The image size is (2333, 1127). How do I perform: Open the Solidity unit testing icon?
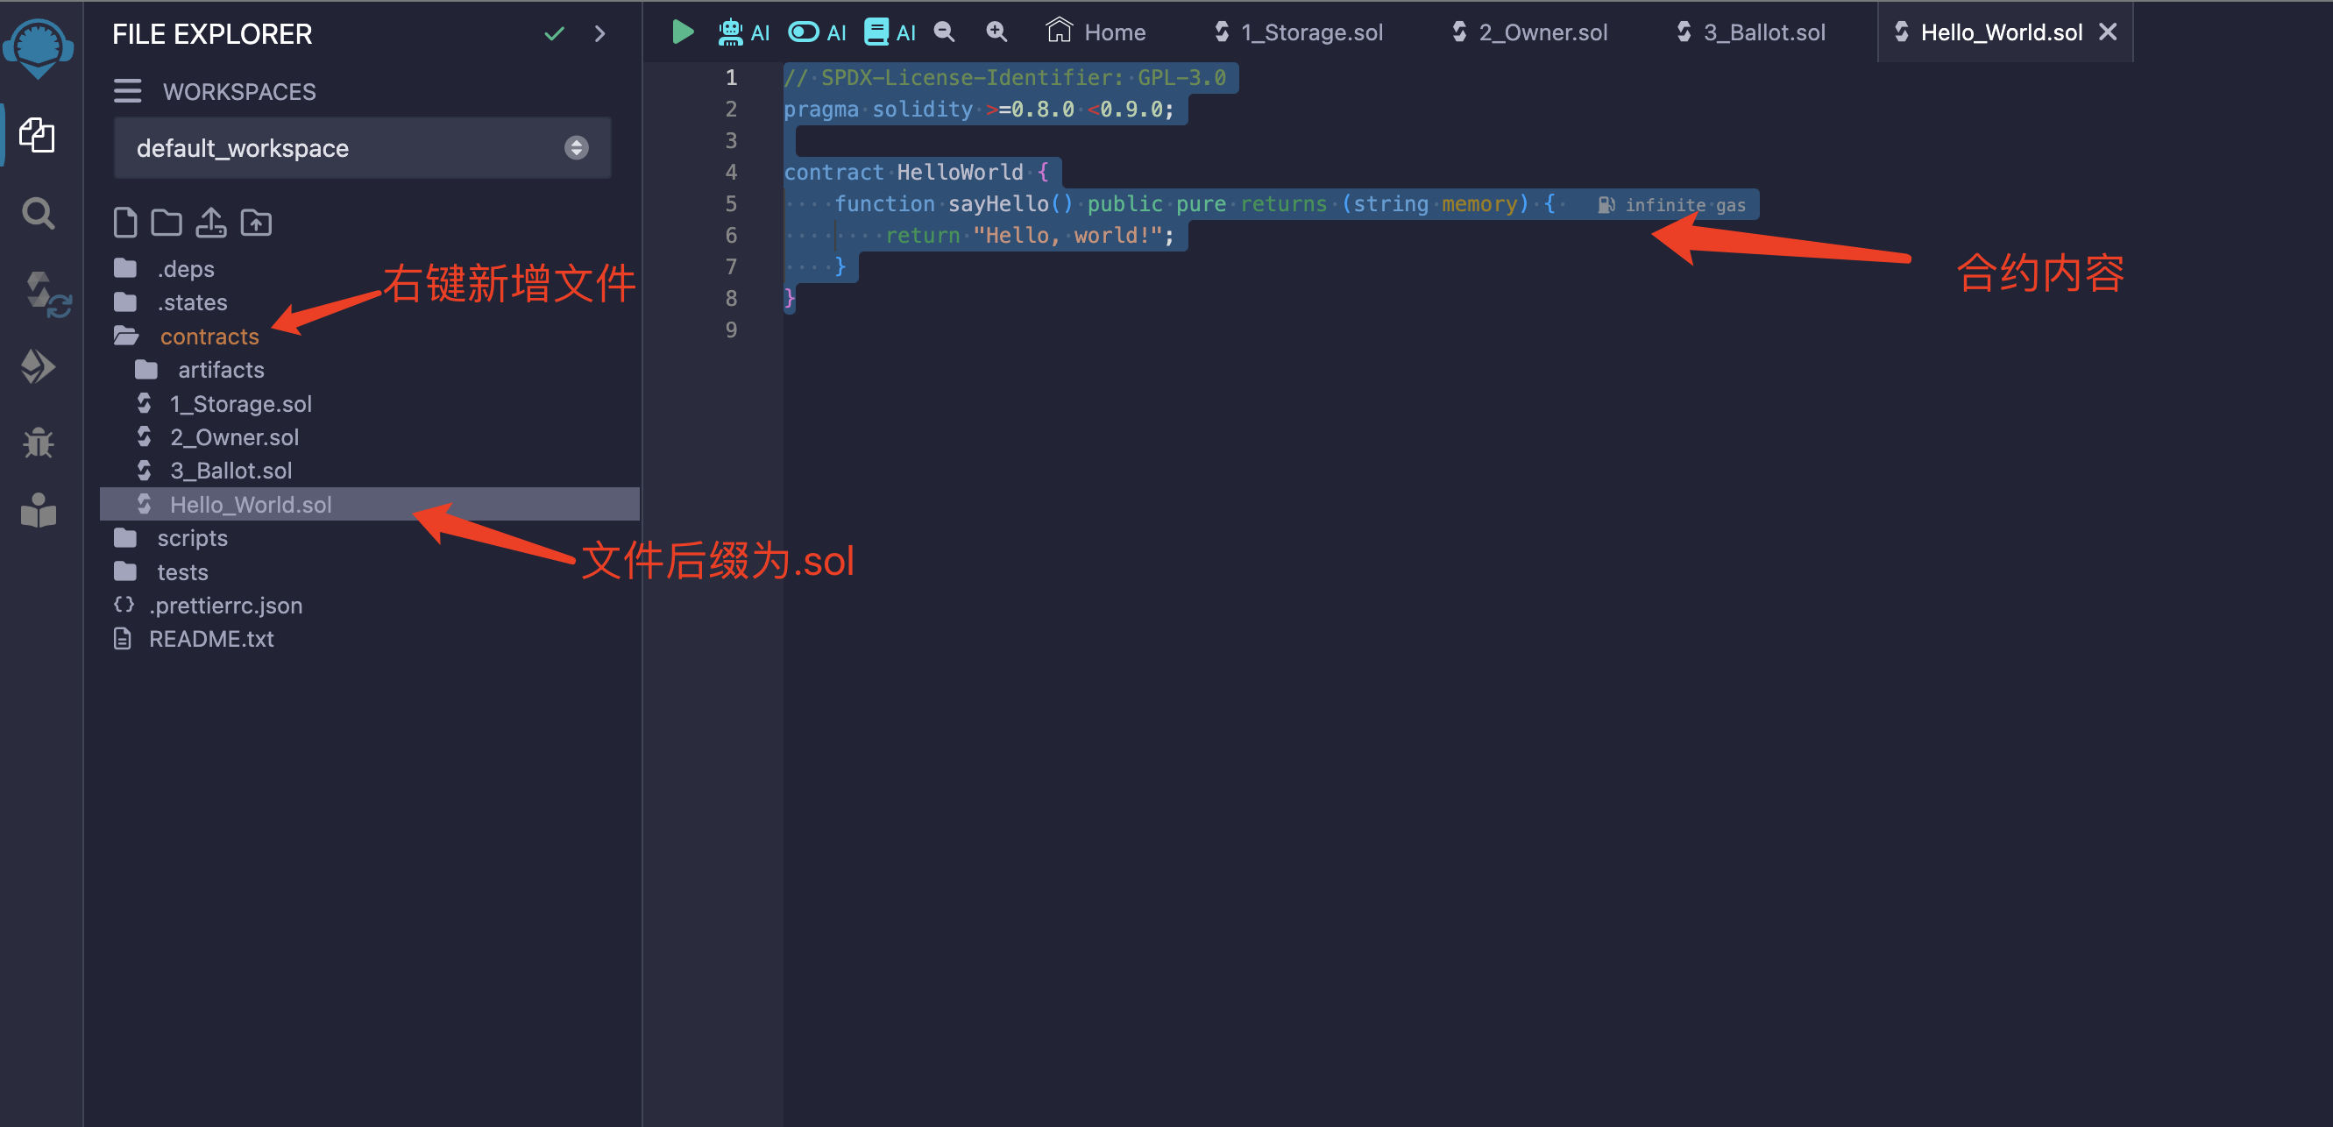(x=38, y=510)
